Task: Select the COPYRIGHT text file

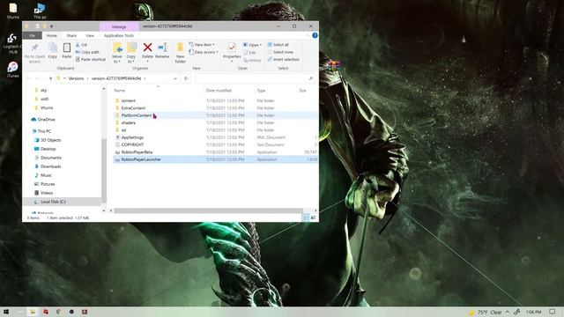Action: tap(132, 144)
